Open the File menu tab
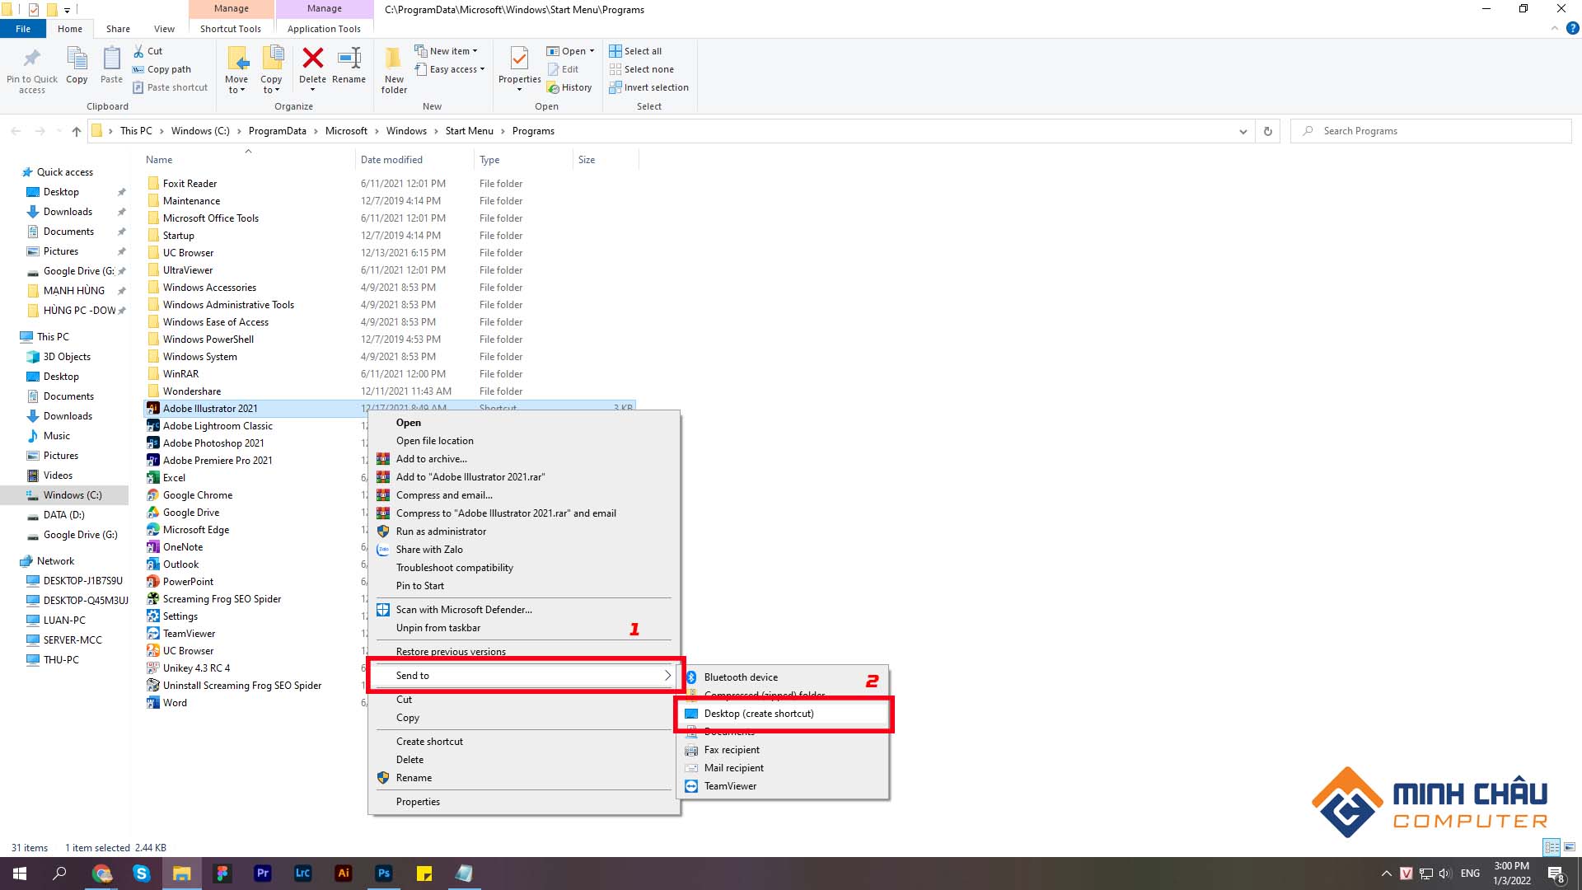 23,28
